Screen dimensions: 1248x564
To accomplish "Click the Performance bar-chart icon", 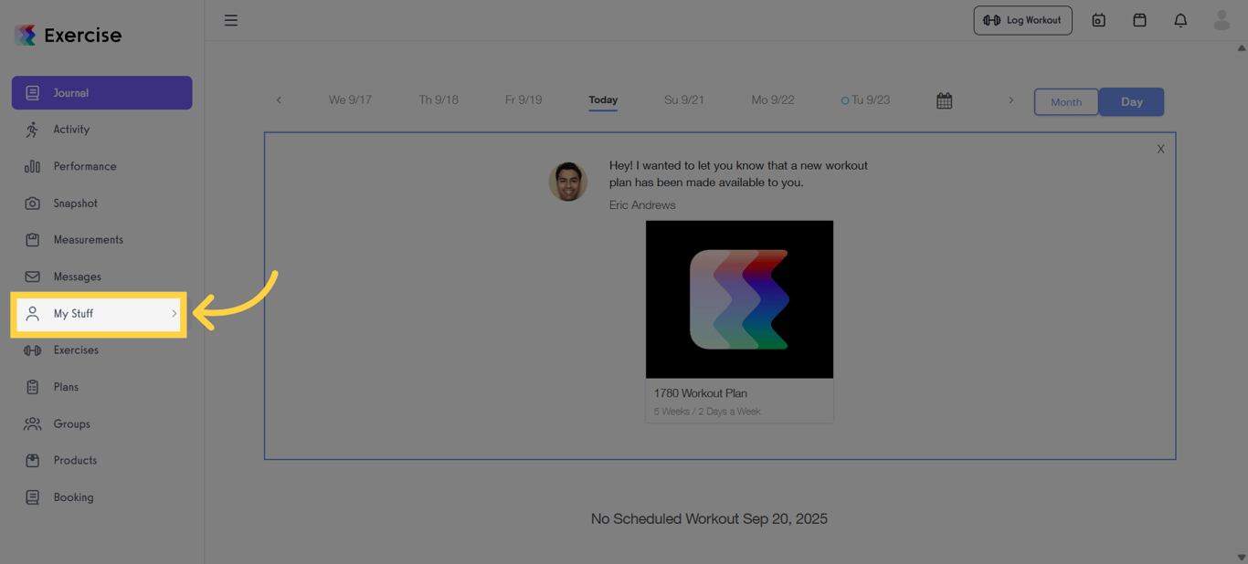I will [33, 166].
